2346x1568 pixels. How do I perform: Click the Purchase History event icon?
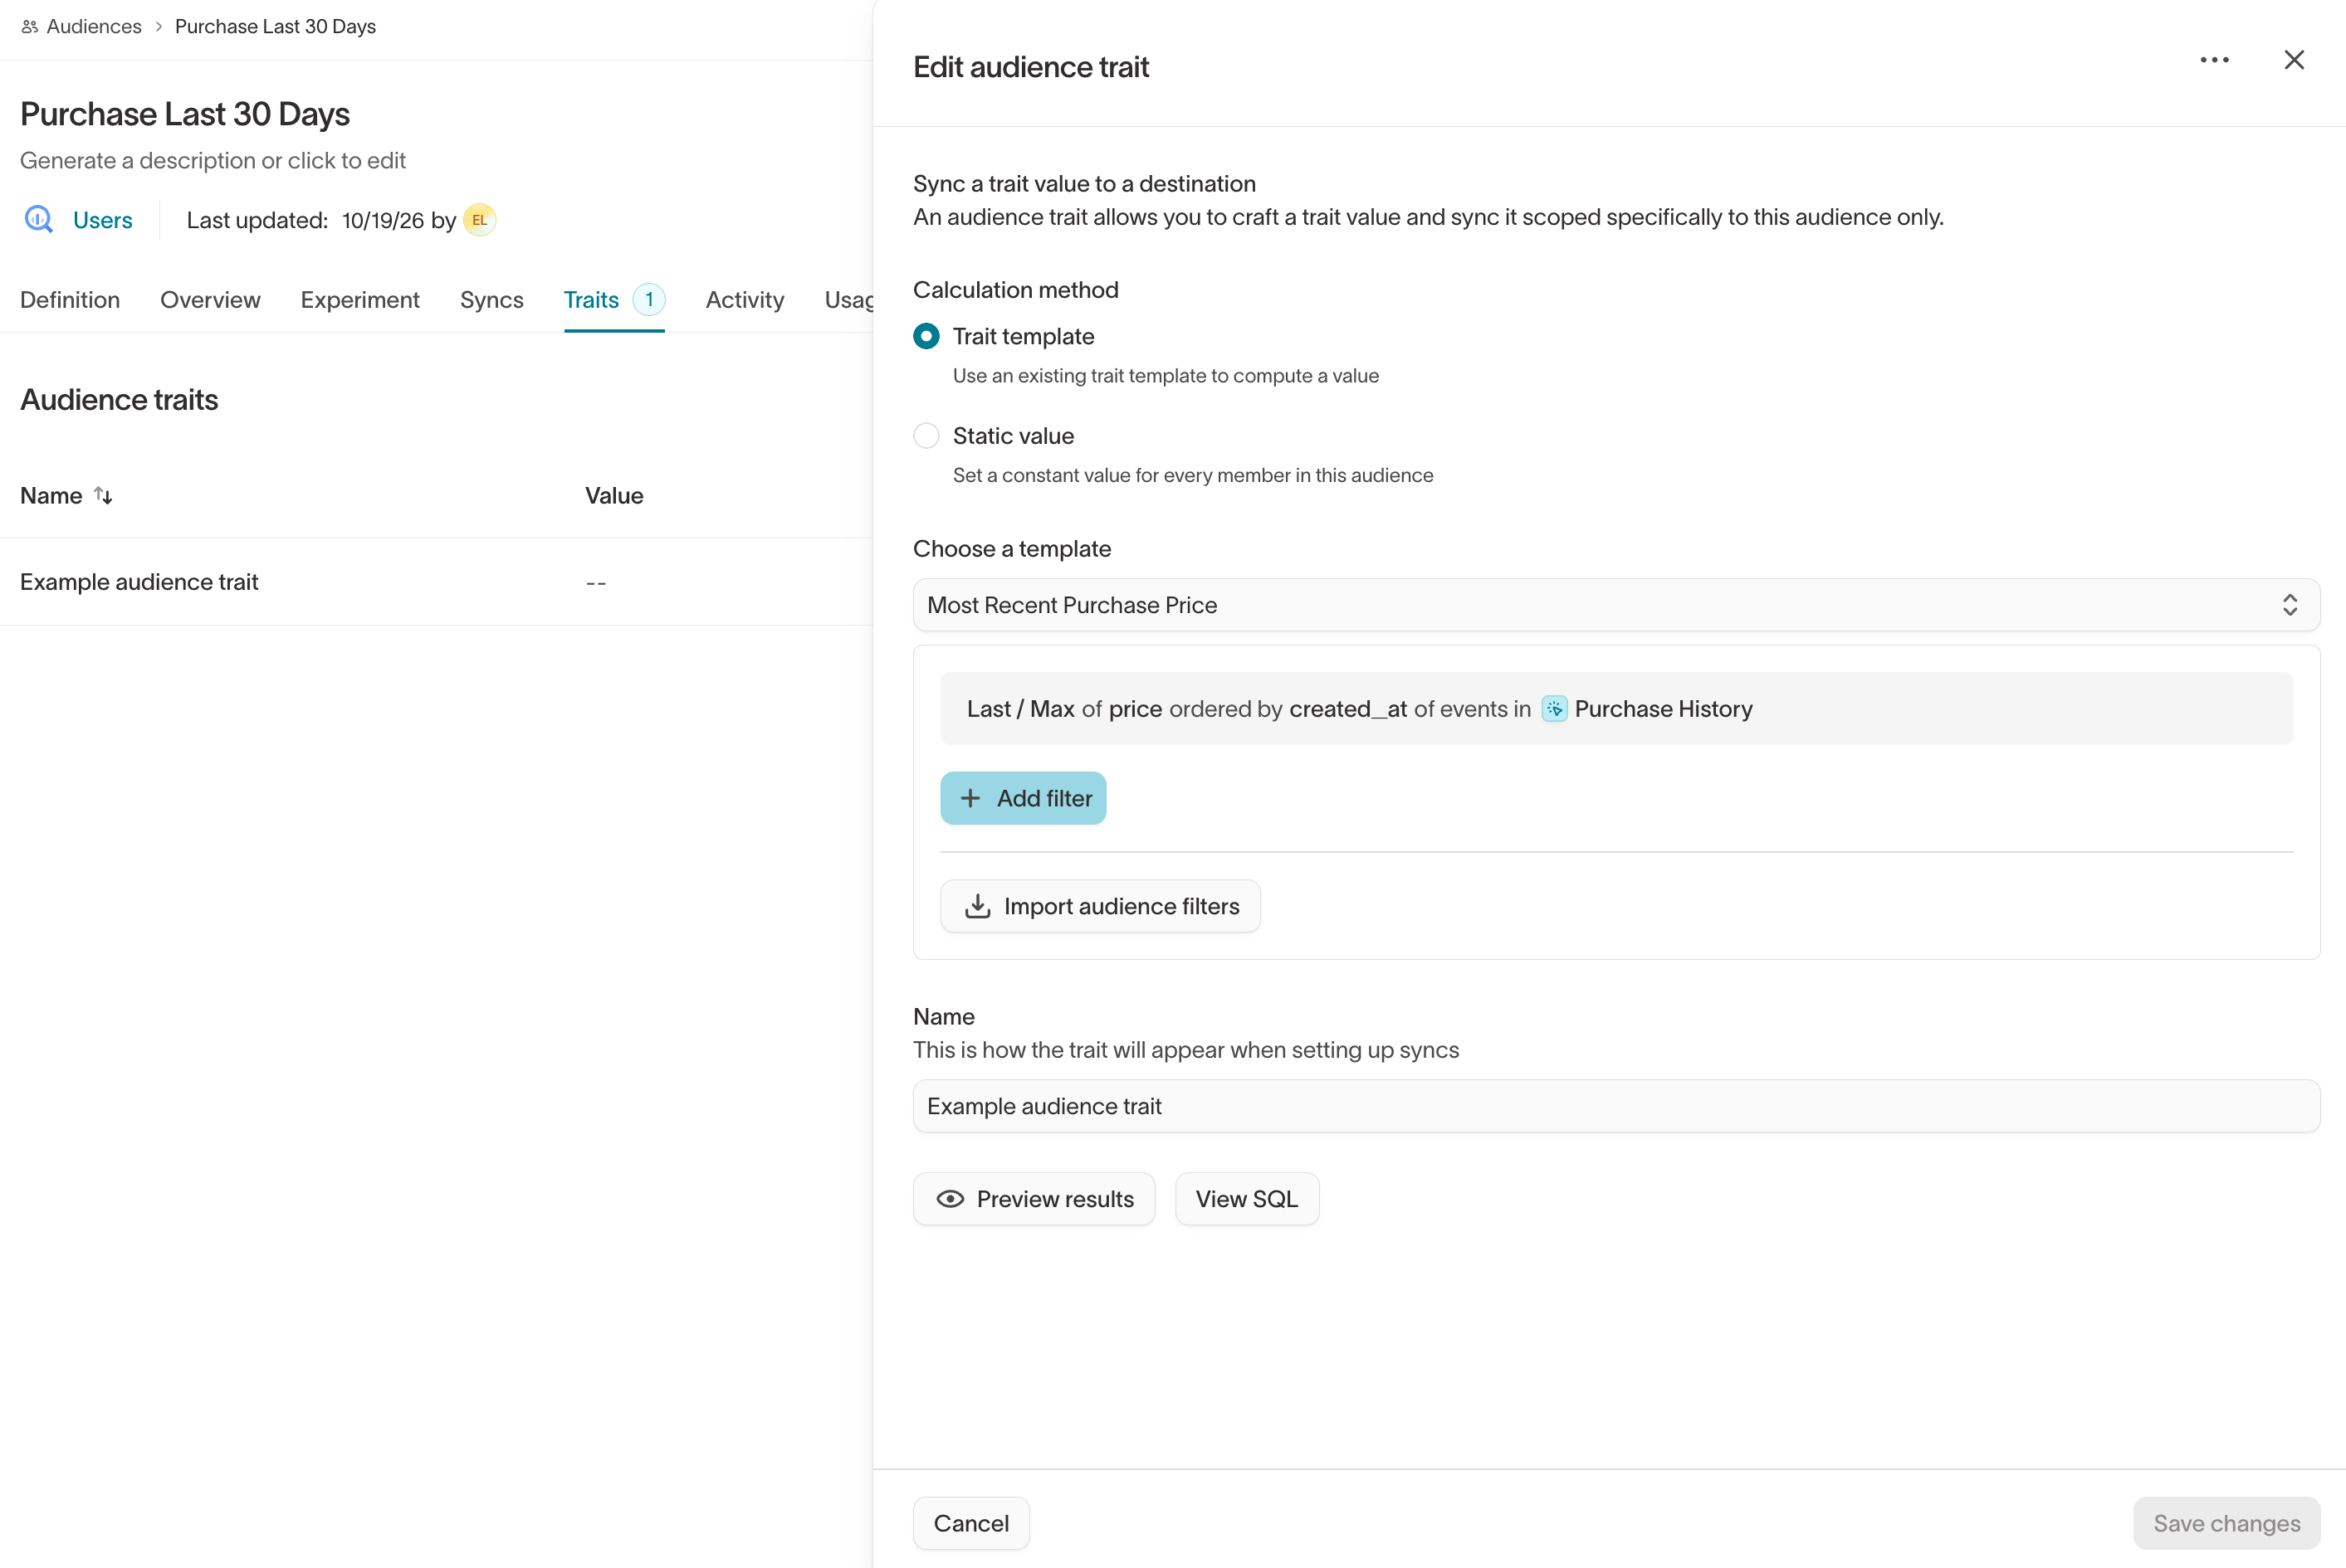1554,709
